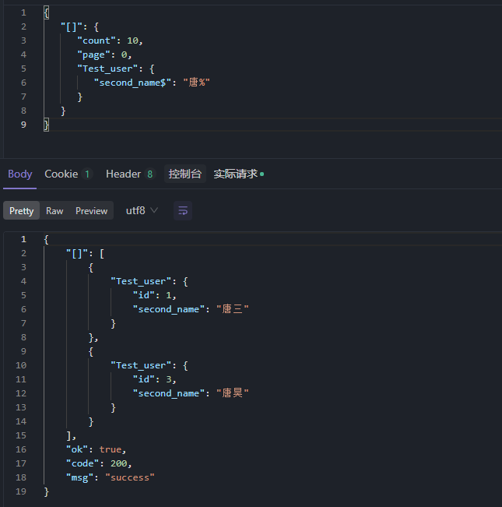502x507 pixels.
Task: Click the "[]" key in request line 2
Action: coord(72,26)
